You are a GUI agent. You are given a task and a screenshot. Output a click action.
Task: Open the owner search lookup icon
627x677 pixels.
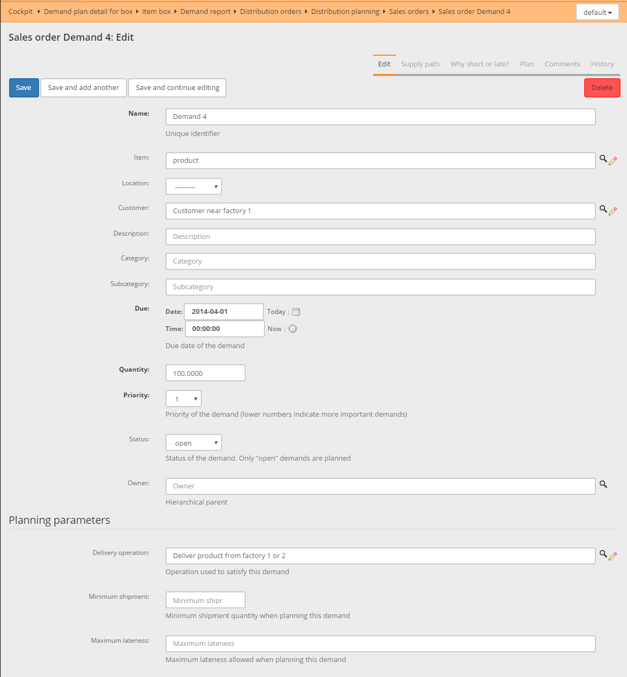click(603, 484)
